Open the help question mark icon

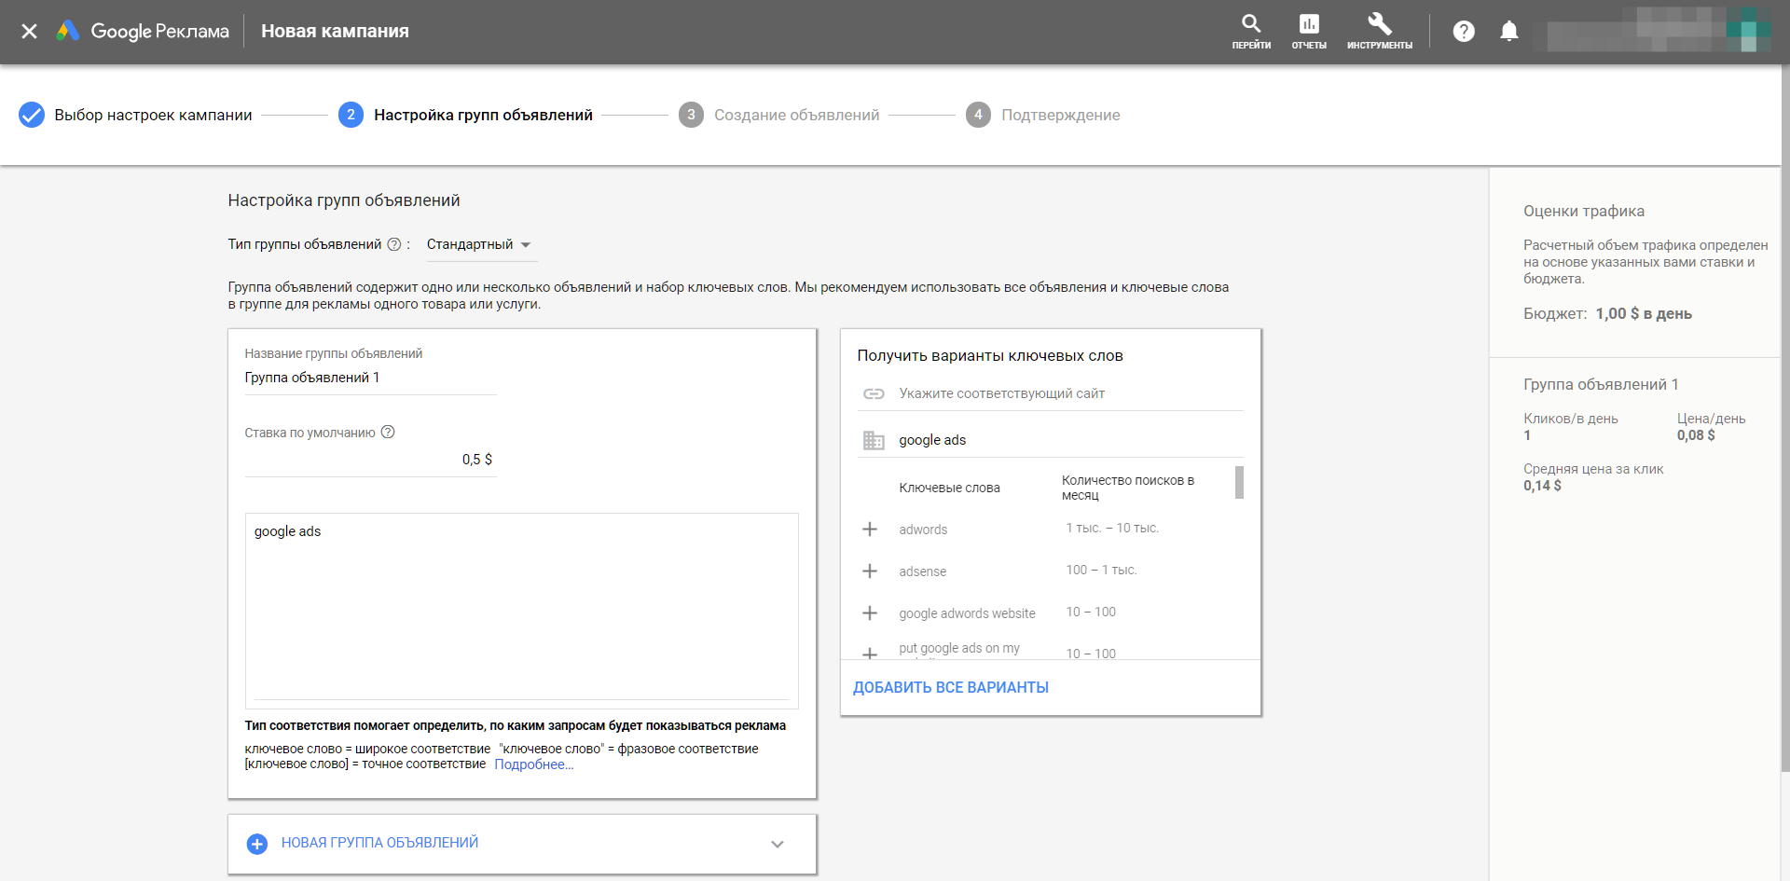[1464, 31]
